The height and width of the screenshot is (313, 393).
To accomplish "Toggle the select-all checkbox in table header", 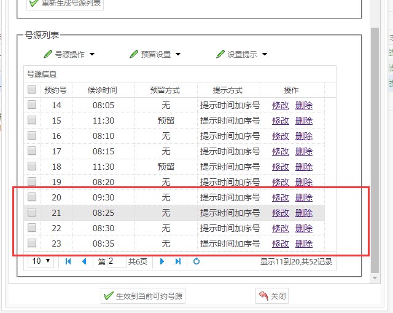I will (x=32, y=90).
